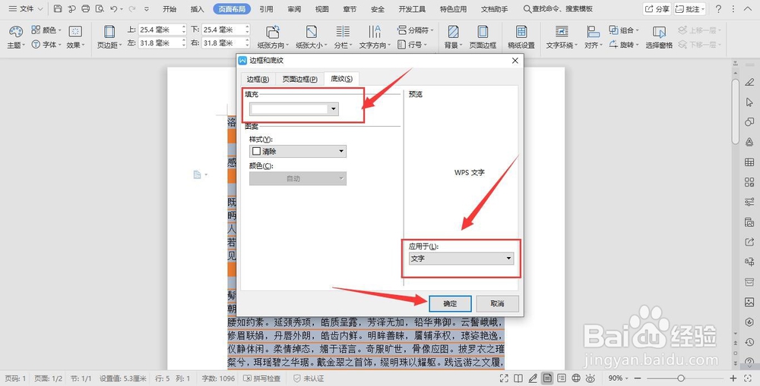
Task: Click the globe web layout icon in status bar
Action: [x=576, y=378]
